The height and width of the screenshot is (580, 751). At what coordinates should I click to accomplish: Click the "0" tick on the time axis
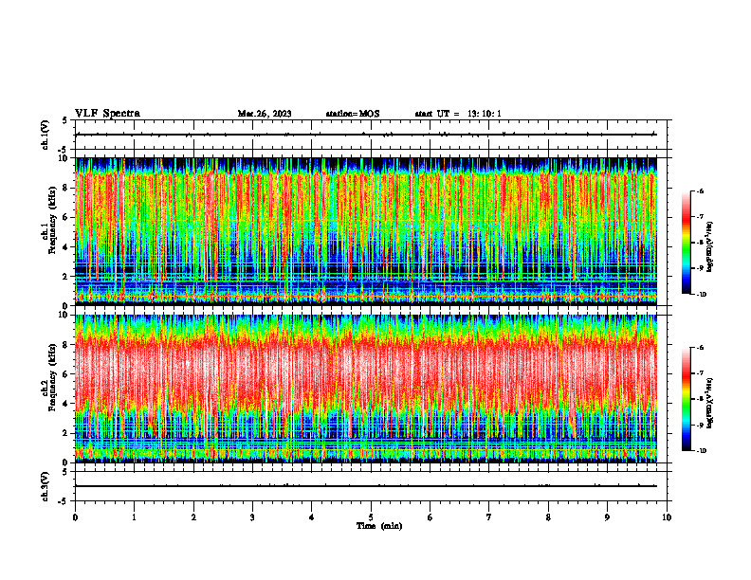[75, 517]
